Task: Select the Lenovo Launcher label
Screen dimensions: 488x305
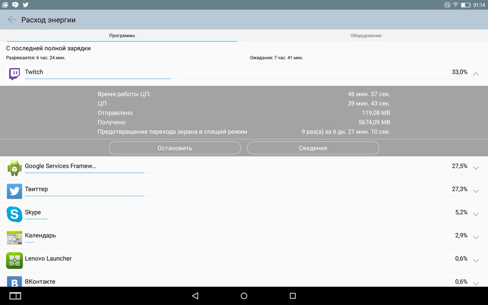Action: tap(48, 258)
